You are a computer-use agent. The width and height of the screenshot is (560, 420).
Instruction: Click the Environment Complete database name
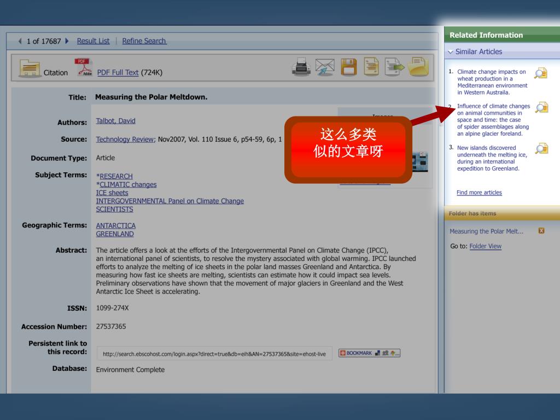point(130,370)
